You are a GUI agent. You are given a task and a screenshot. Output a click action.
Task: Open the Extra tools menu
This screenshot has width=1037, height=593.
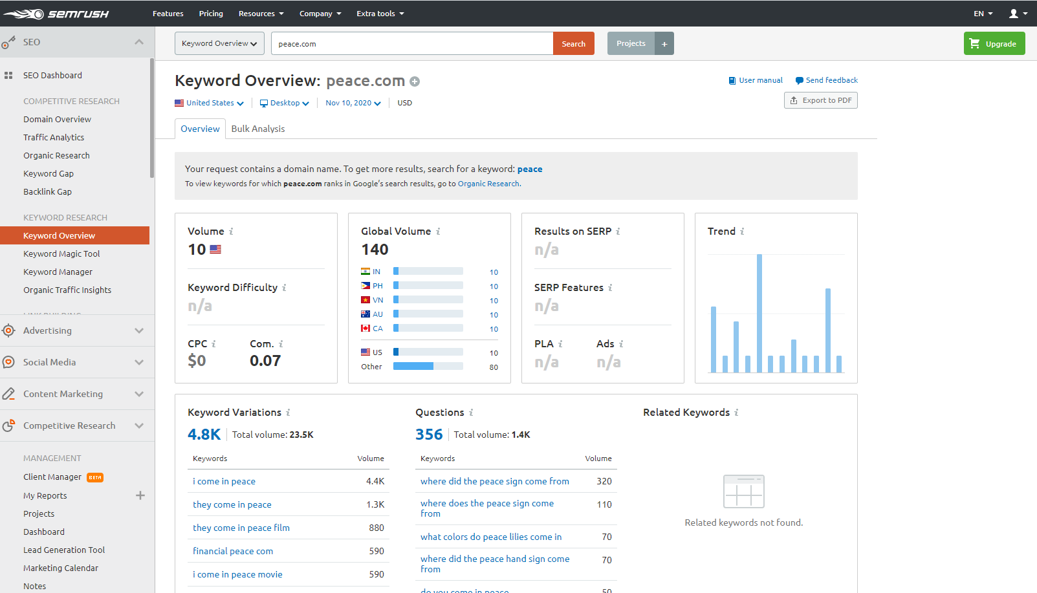click(380, 14)
